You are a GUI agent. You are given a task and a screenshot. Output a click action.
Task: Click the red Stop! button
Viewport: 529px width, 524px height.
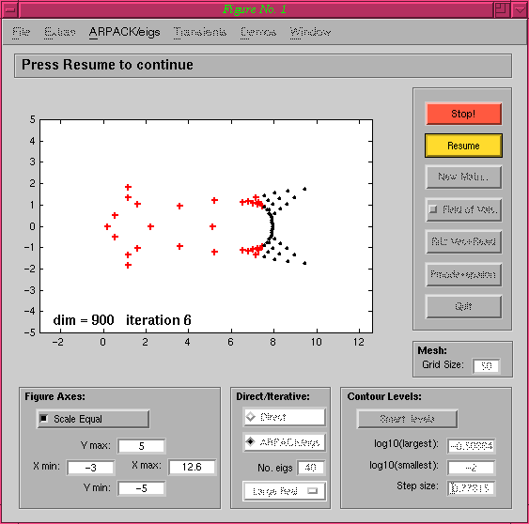point(463,114)
